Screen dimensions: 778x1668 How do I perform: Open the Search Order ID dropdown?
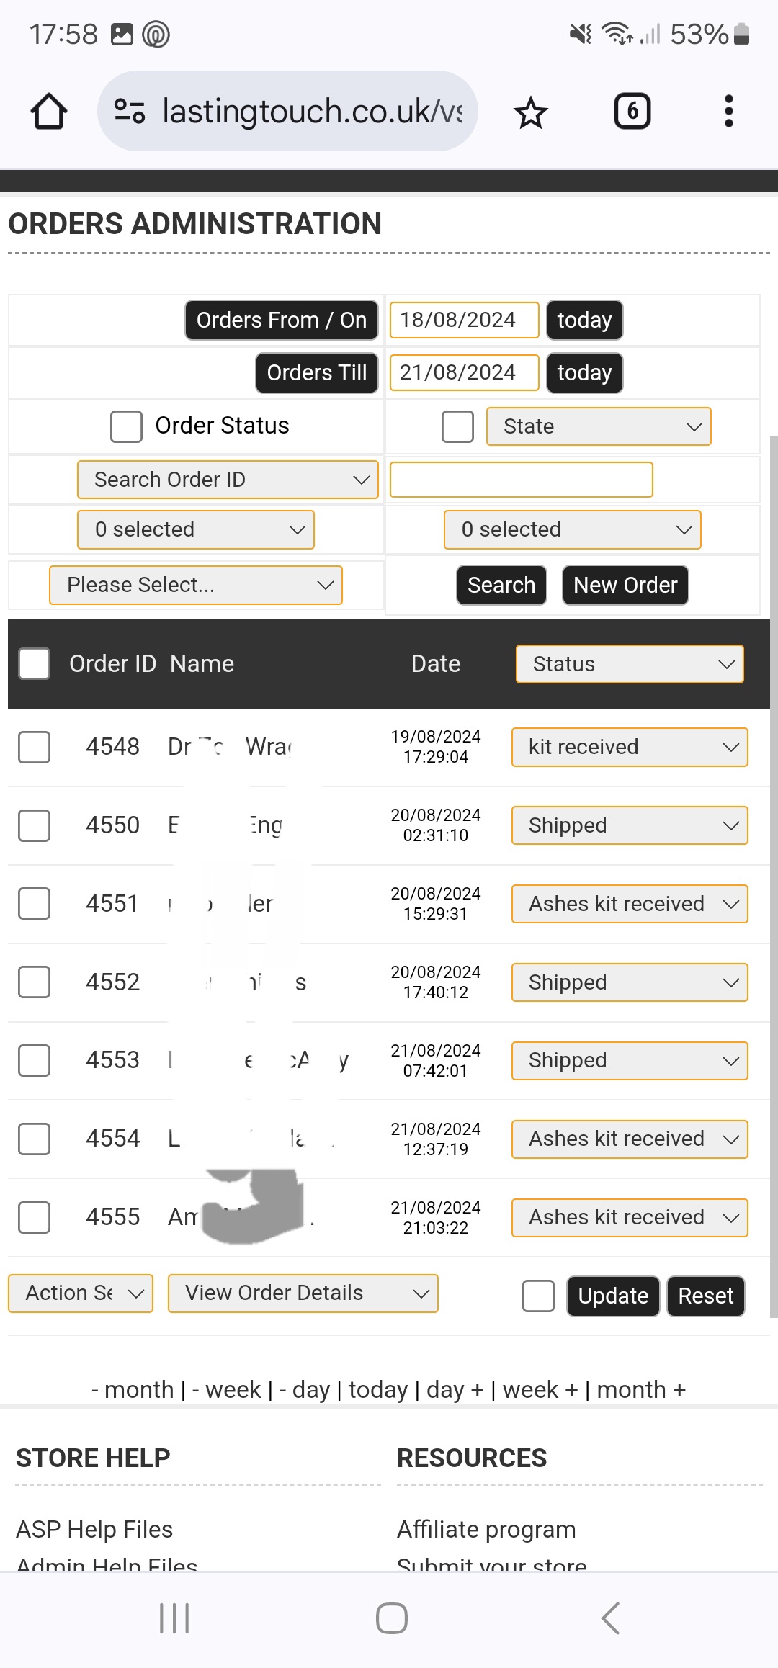point(228,480)
